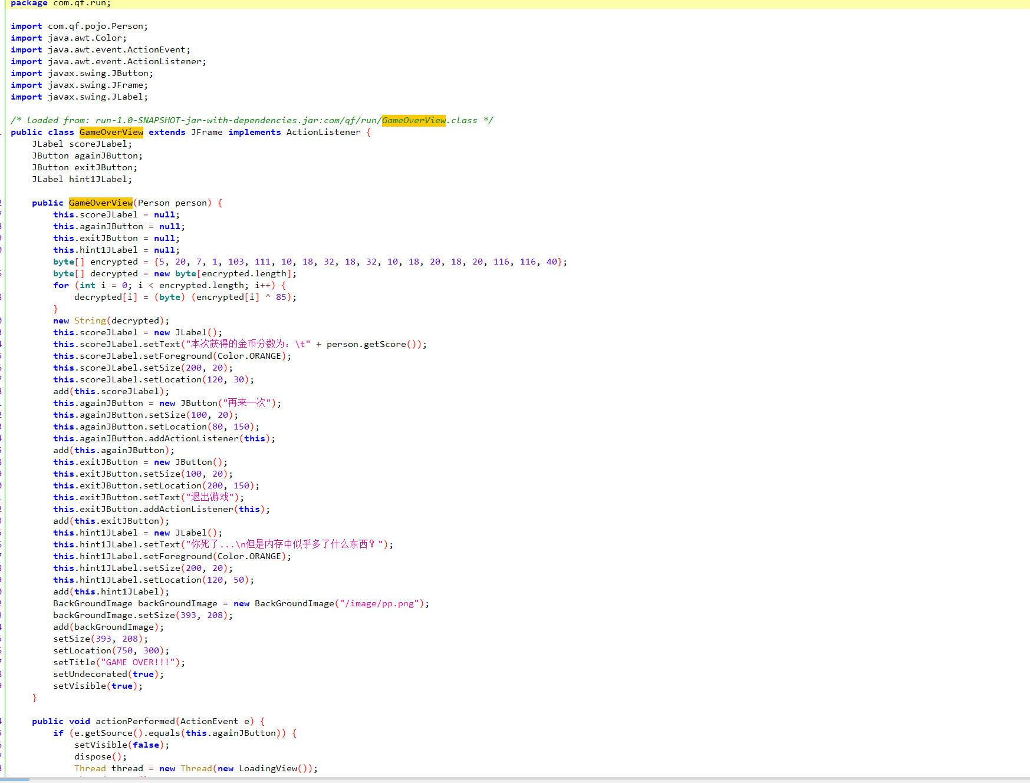Select the "JButton againJButton;" field declaration
This screenshot has height=783, width=1030.
pos(87,156)
